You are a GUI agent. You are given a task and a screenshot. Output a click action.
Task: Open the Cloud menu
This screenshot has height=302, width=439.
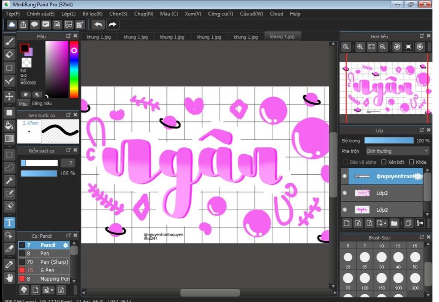click(x=277, y=14)
